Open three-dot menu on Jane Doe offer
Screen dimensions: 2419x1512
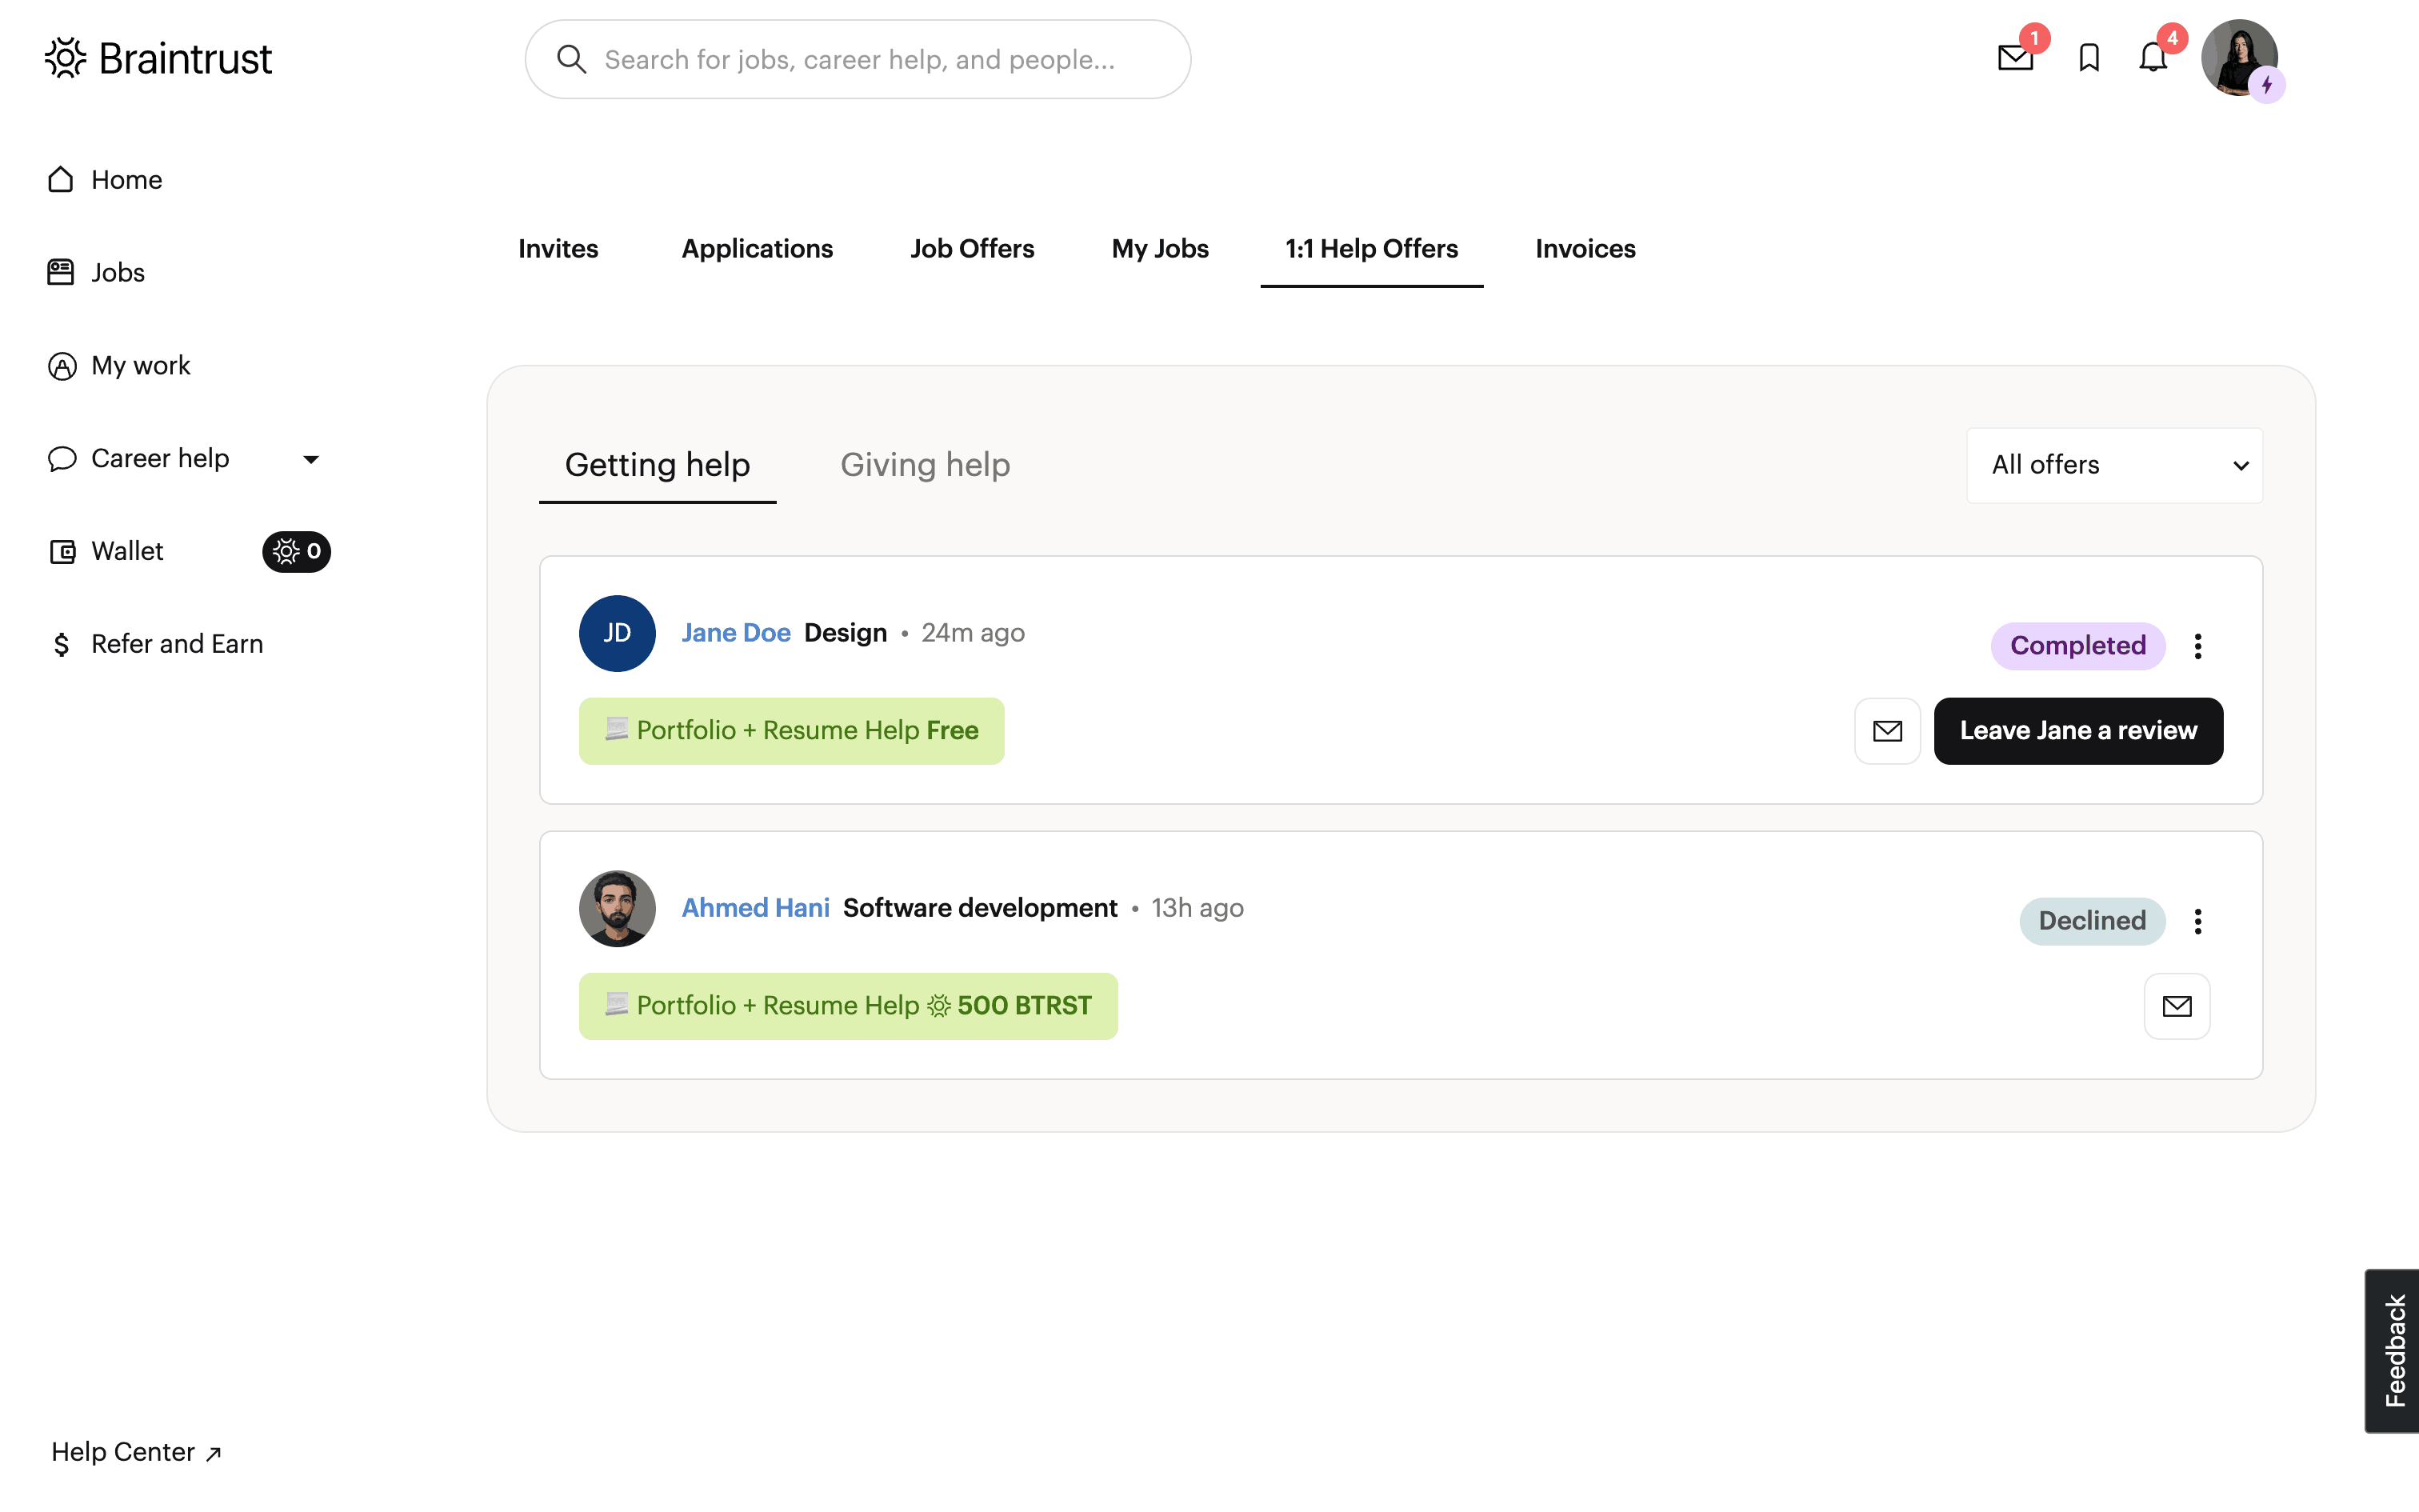click(2197, 646)
